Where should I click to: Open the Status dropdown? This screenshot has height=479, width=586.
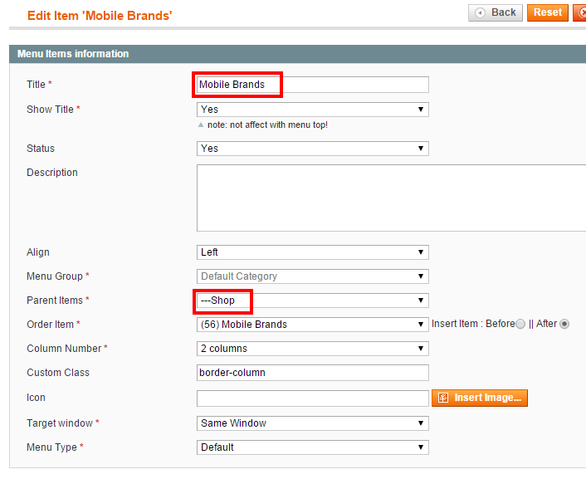tap(312, 149)
